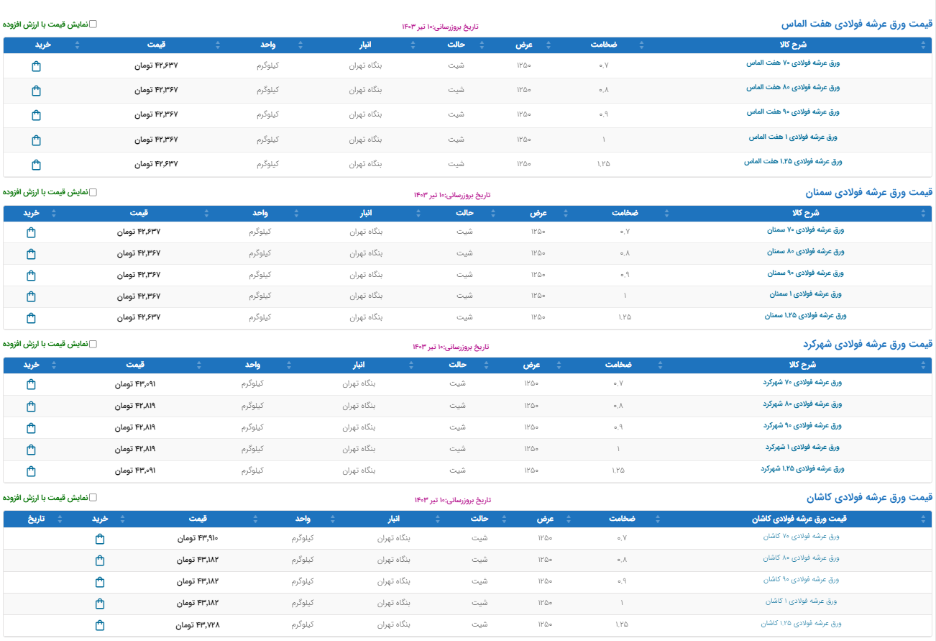Click buy icon for ورق عرشه فولادی ۷۰ کاشان
Viewport: 936px width, 641px height.
click(100, 539)
